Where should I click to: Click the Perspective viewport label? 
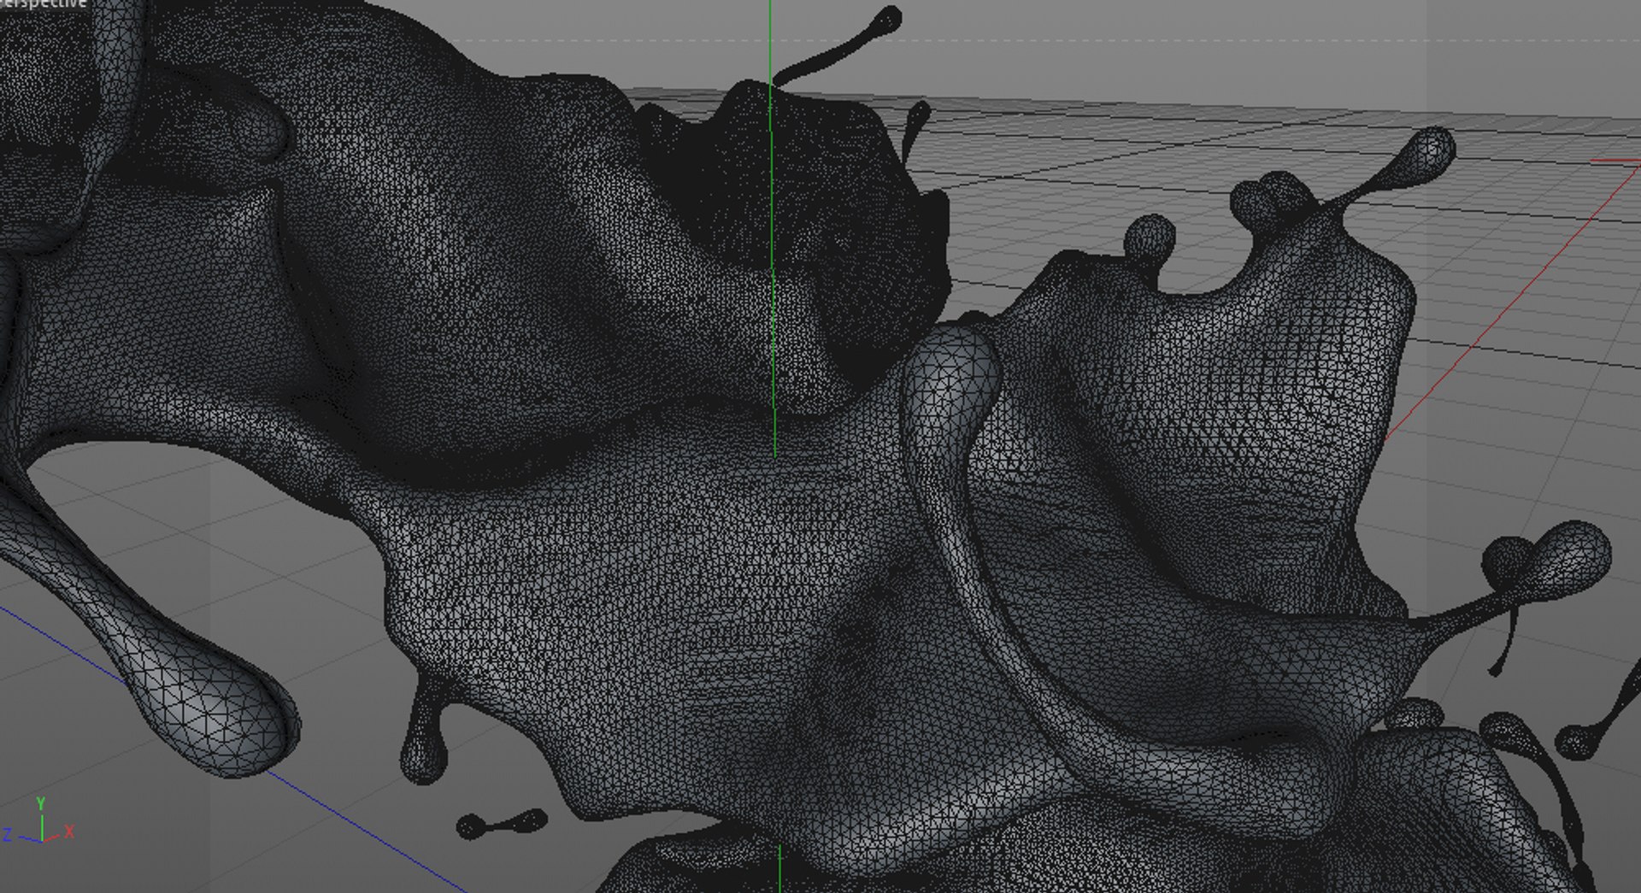43,3
